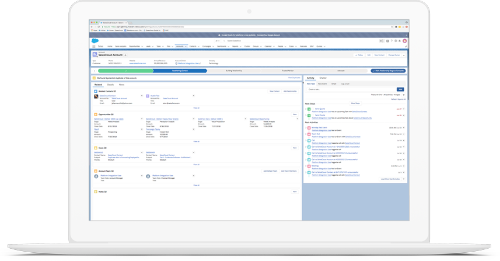500x261 pixels.
Task: Click the Salesforce cloud logo
Action: (x=95, y=41)
